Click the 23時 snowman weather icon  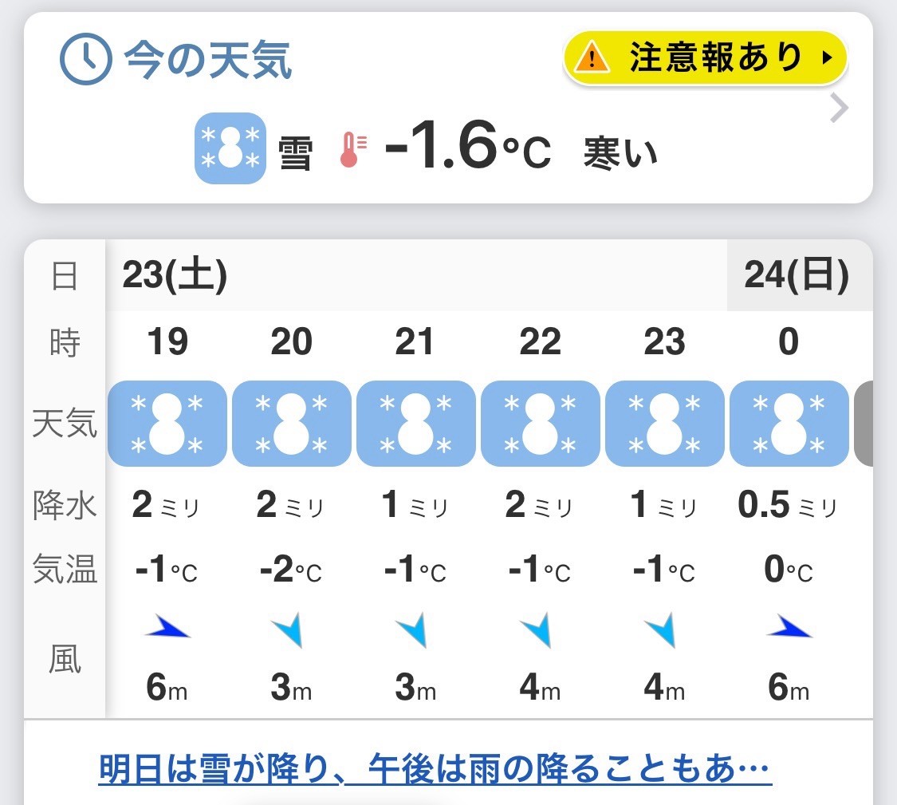665,423
